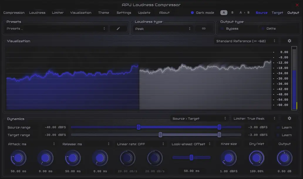Image resolution: width=303 pixels, height=179 pixels.
Task: Select state B
Action: 232,13
